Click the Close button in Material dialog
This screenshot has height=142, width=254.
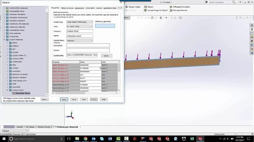click(x=74, y=99)
